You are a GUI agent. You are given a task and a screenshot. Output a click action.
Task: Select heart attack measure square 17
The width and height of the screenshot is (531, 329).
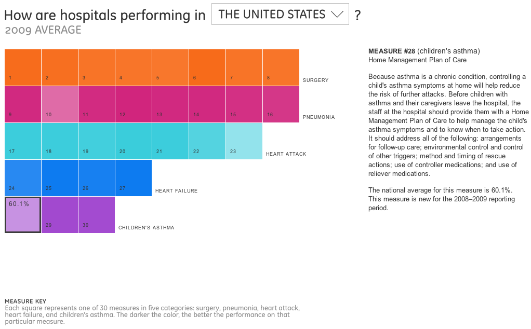(23, 141)
